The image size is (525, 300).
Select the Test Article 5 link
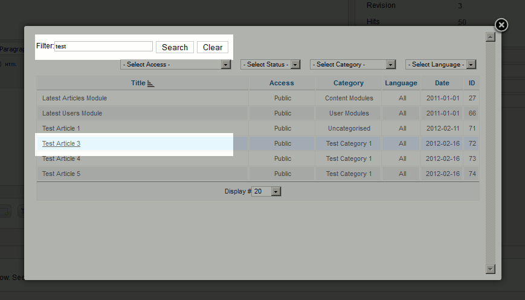coord(61,174)
